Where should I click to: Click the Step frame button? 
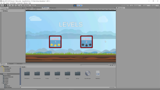pos(81,5)
